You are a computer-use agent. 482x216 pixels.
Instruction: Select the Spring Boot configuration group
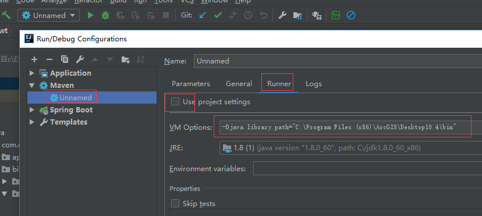(71, 109)
